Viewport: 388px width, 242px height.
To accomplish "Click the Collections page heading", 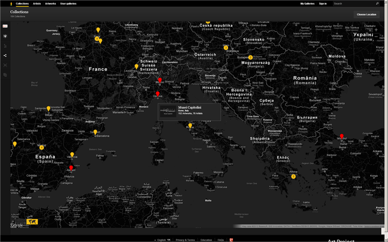I will pos(19,12).
